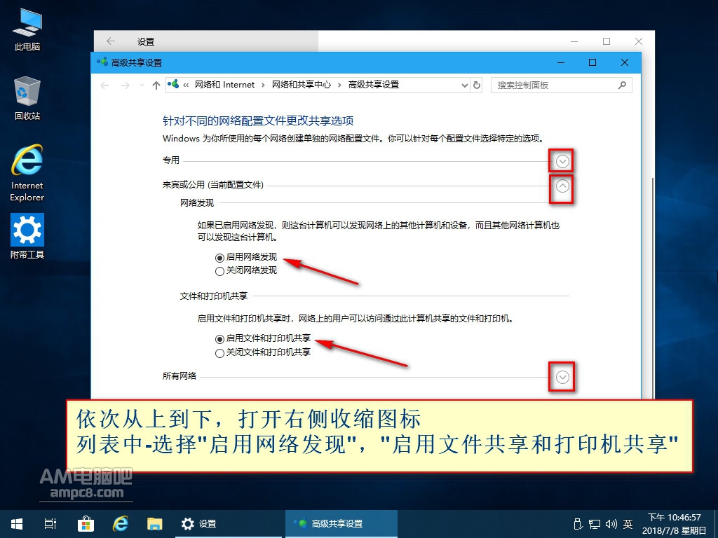
Task: Open the 回收站 recycle bin icon
Action: (x=27, y=99)
